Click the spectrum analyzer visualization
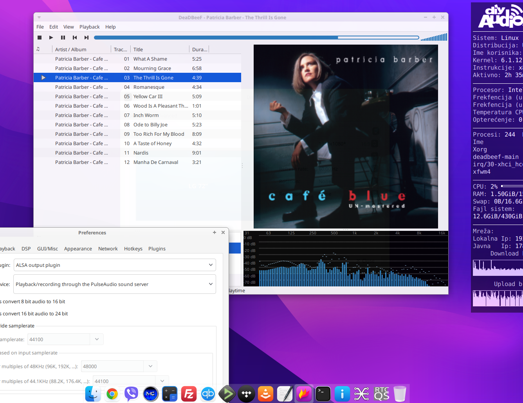 coord(346,259)
